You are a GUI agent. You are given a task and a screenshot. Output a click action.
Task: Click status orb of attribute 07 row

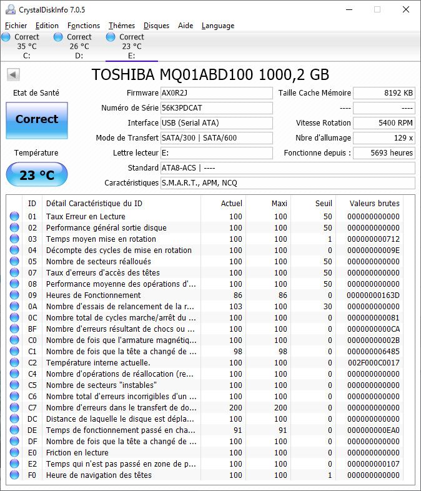(14, 273)
